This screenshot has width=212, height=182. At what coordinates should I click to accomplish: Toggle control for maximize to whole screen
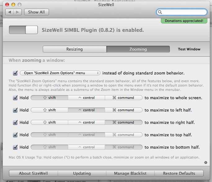[86, 98]
